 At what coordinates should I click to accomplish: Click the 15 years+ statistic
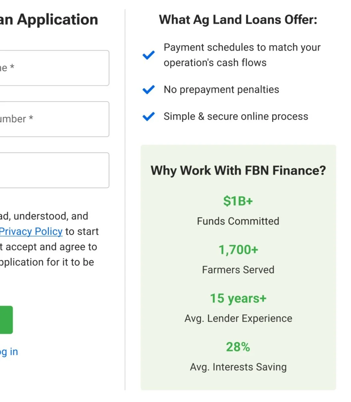point(238,299)
